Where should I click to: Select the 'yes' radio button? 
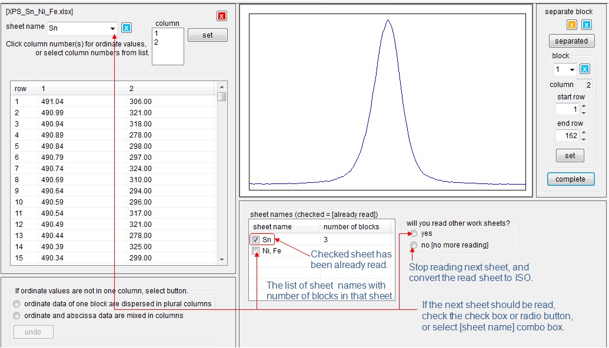414,233
